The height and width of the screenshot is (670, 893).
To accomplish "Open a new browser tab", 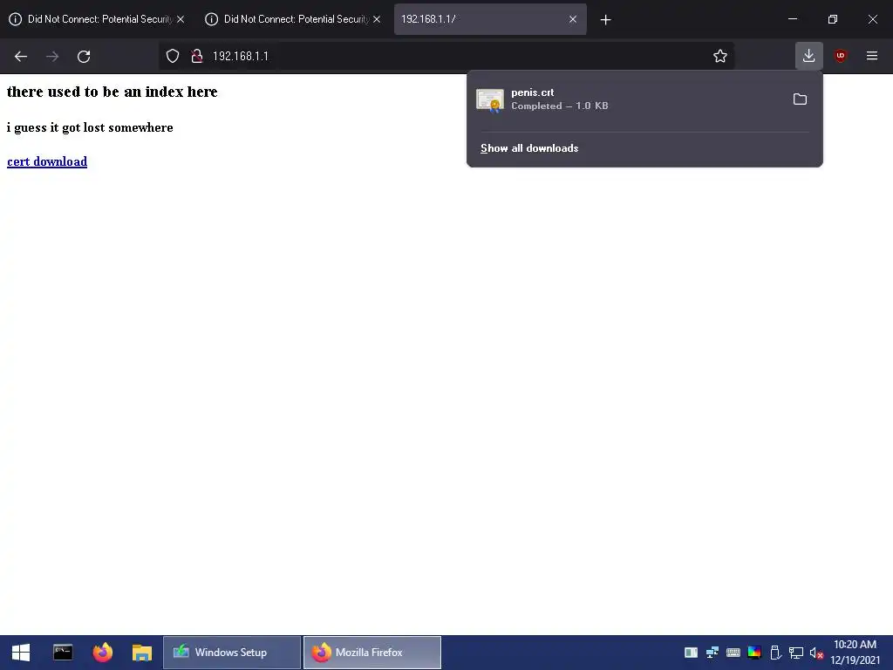I will (605, 20).
